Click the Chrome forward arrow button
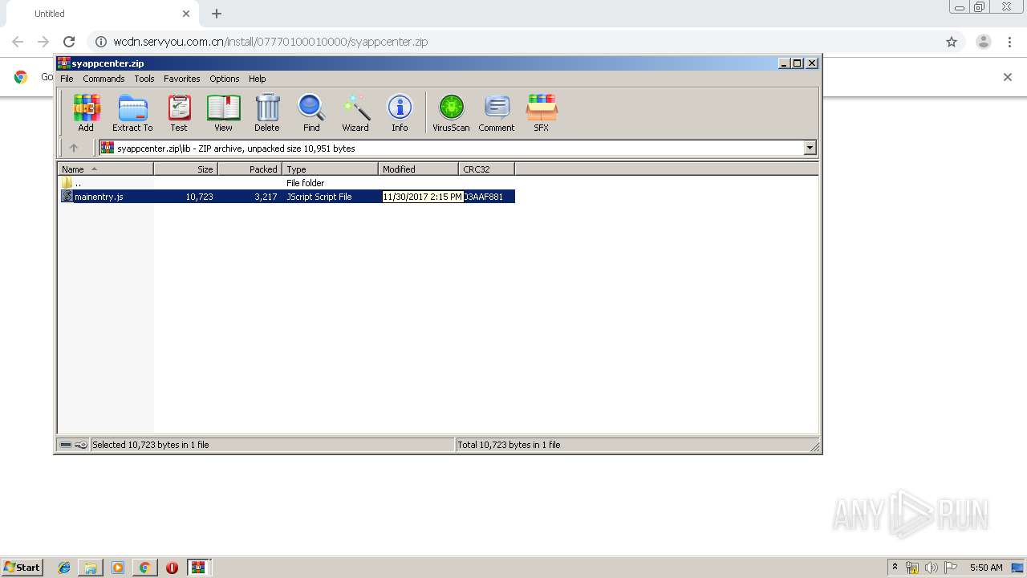 [x=43, y=42]
